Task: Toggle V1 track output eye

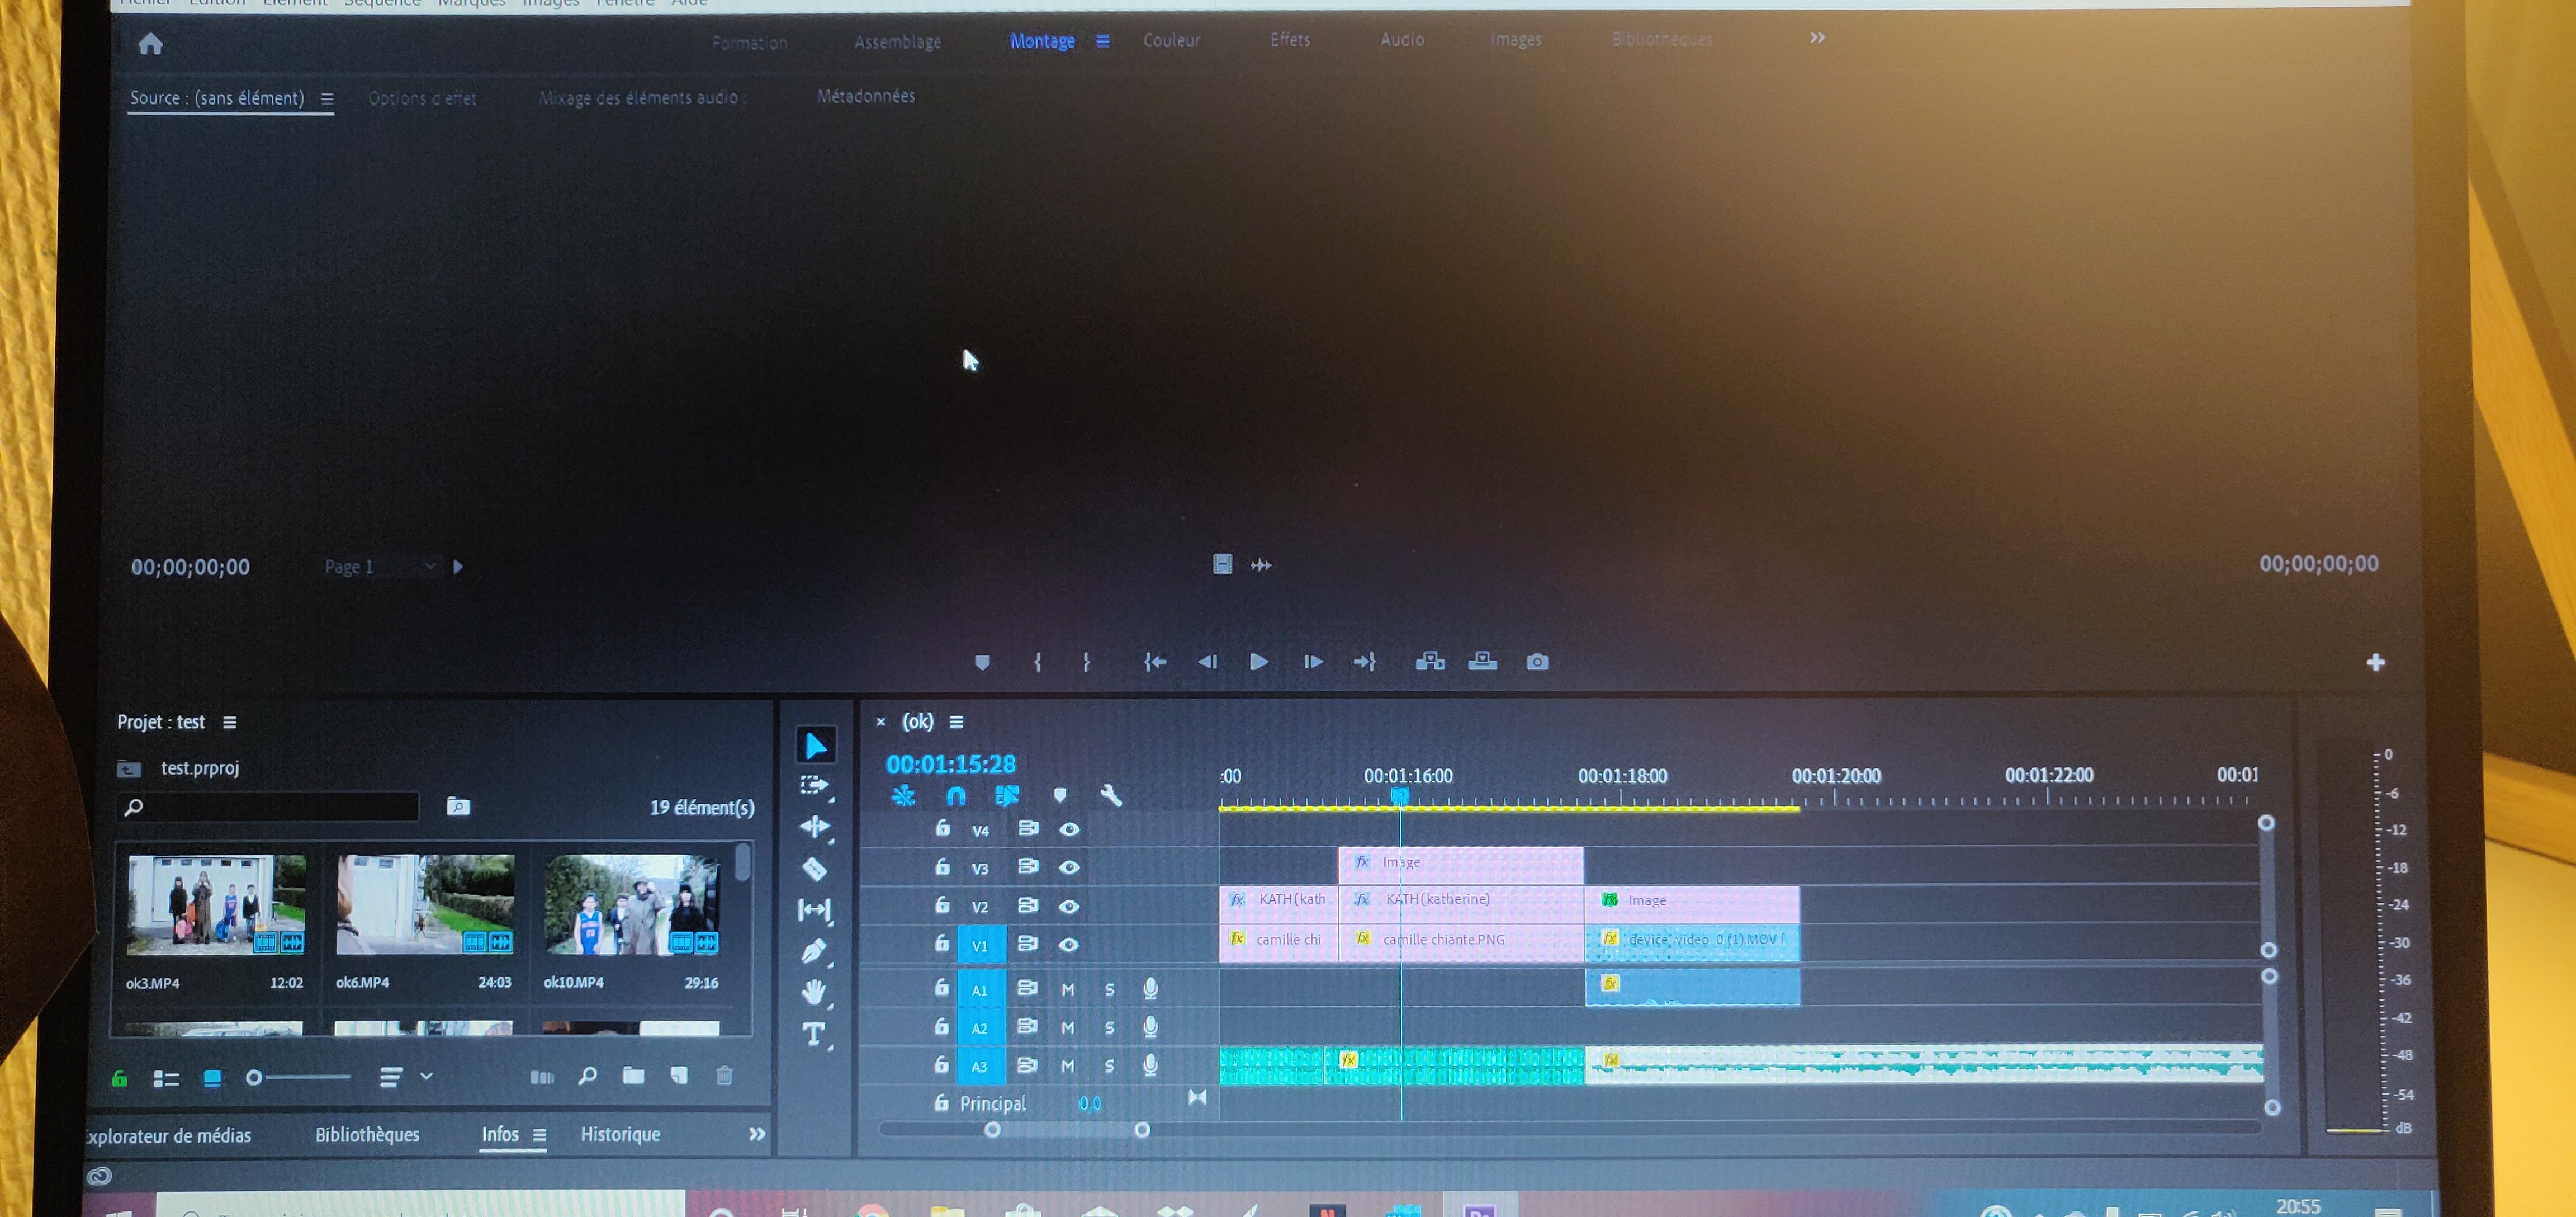Action: click(1069, 944)
